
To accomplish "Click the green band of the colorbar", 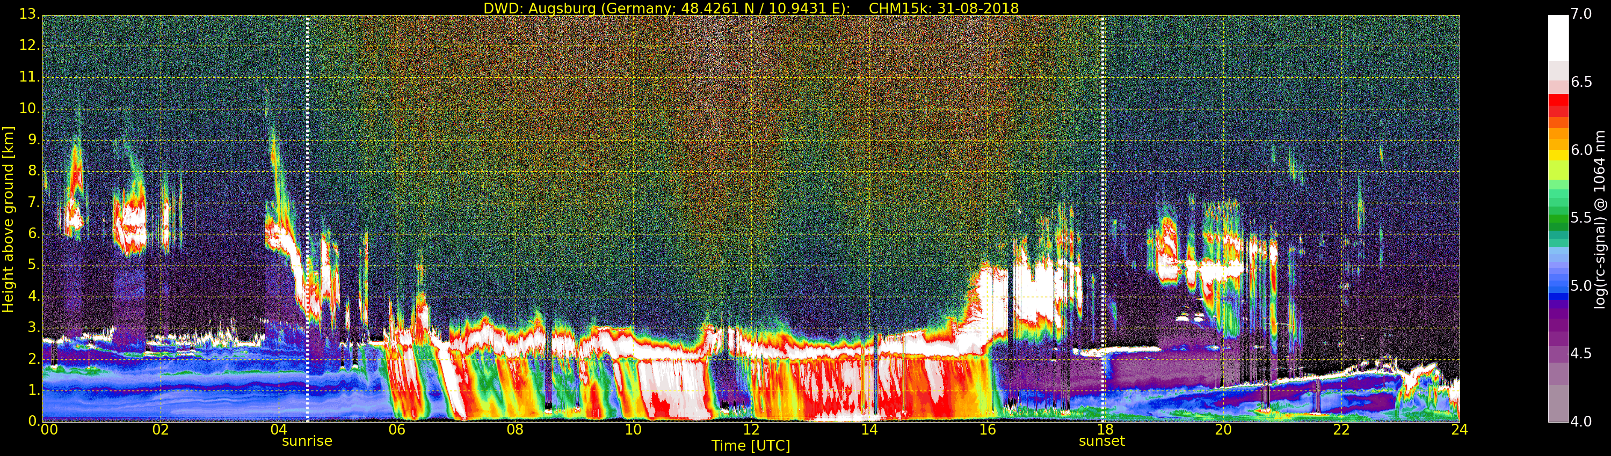I will pyautogui.click(x=1558, y=219).
